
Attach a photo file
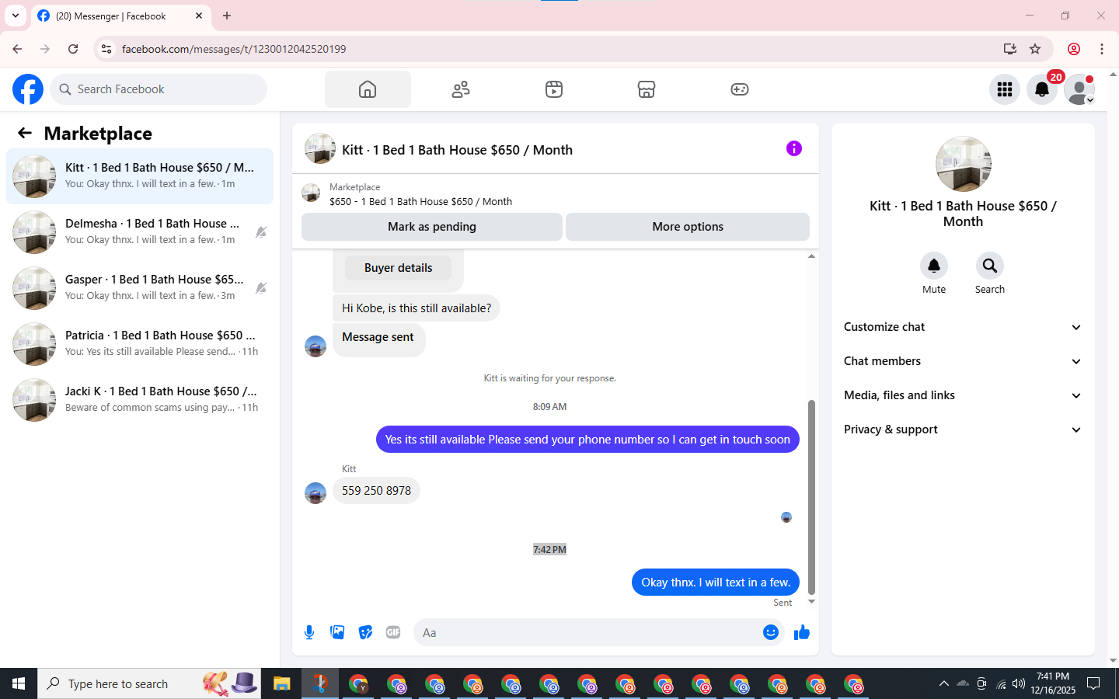(337, 632)
